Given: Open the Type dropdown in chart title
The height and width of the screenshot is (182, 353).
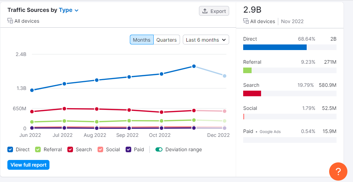Looking at the screenshot, I should (x=69, y=10).
